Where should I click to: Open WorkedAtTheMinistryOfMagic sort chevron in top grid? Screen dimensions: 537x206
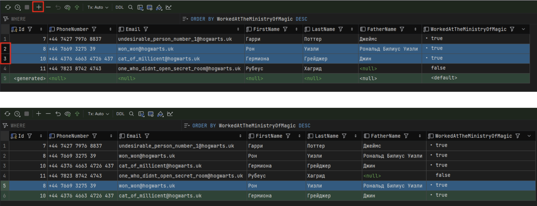(523, 29)
